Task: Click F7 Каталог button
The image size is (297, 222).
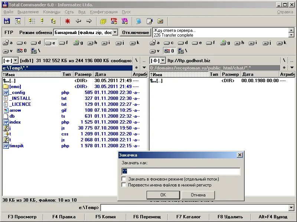Action: point(189,217)
